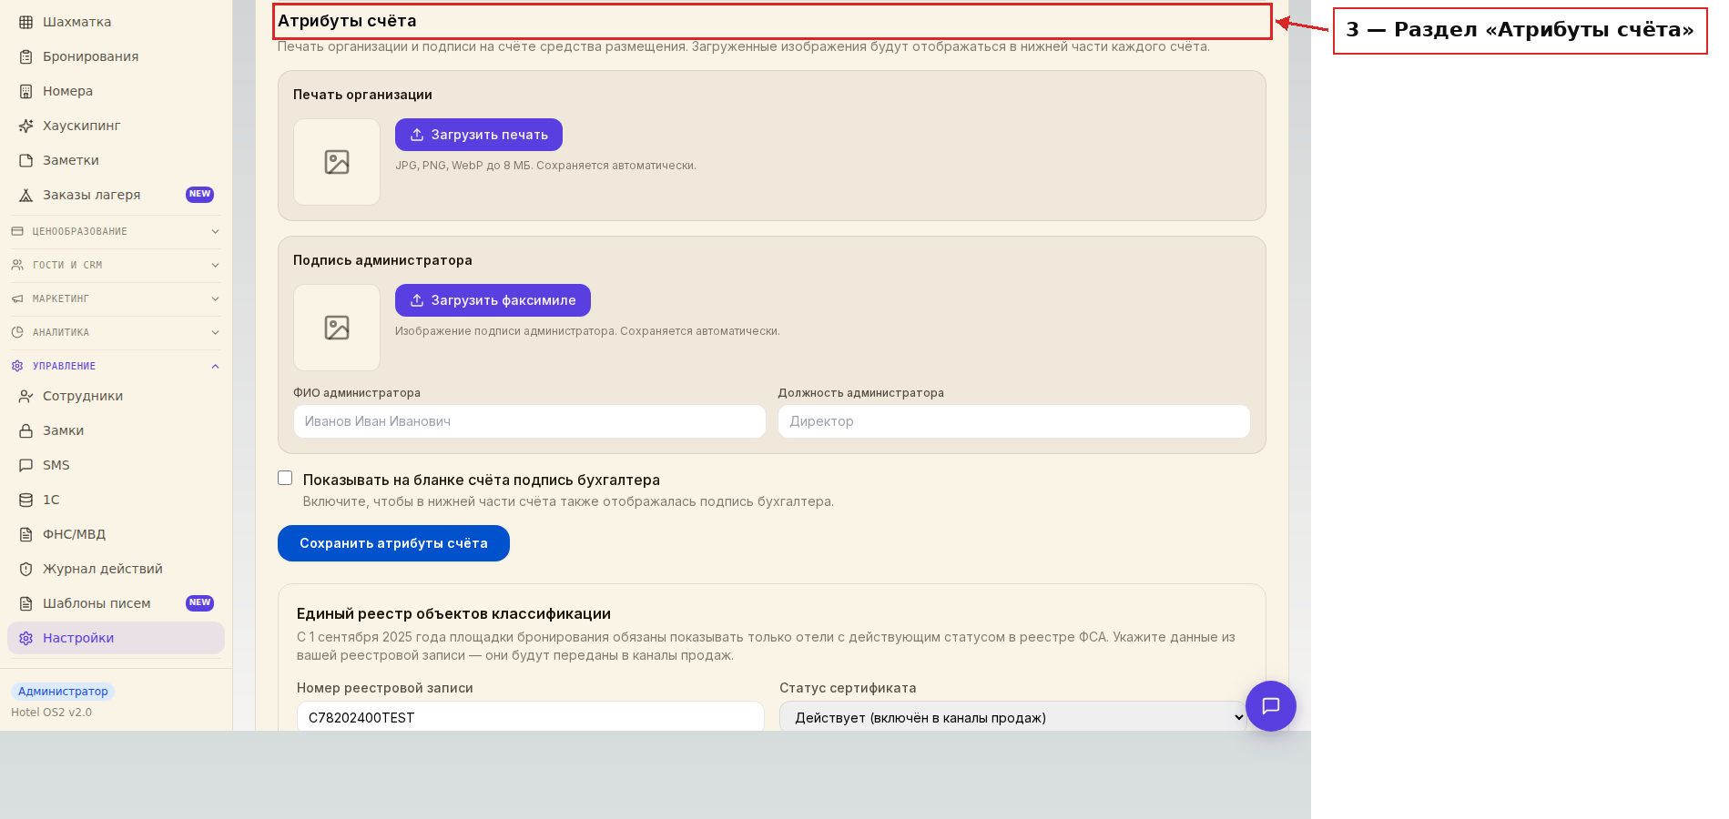Expand the Ценообразование section chevron
This screenshot has width=1729, height=819.
[x=215, y=231]
